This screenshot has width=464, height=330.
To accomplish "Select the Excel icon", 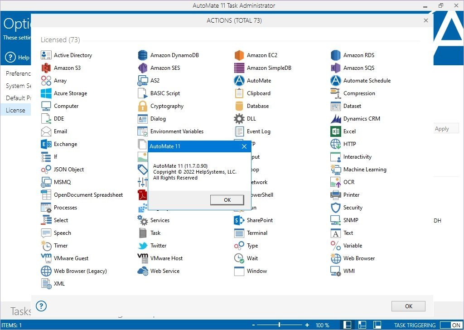I will (x=336, y=131).
